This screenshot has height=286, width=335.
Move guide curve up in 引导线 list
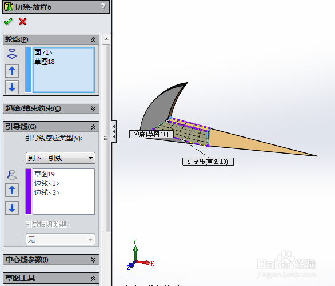coord(12,190)
